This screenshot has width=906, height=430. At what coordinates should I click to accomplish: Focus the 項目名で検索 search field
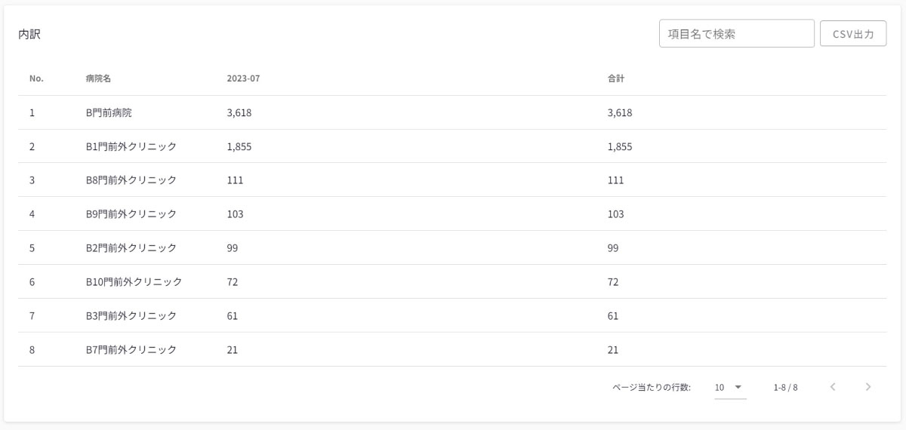pos(736,34)
